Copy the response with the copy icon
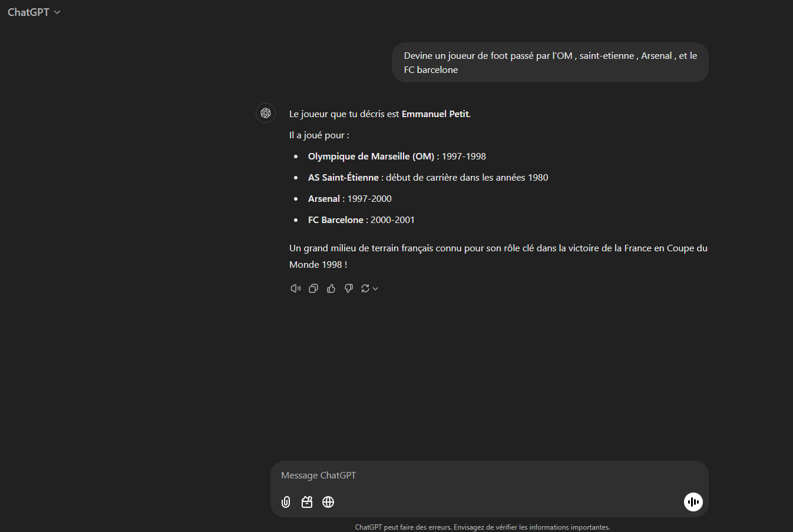 click(313, 288)
